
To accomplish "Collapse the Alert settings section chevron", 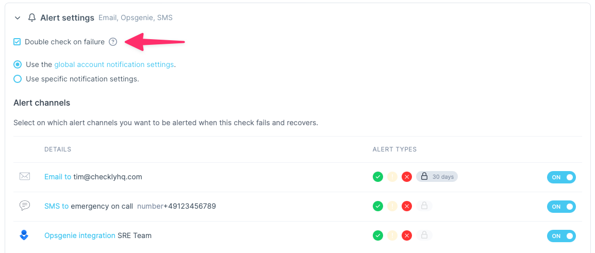I will tap(18, 18).
